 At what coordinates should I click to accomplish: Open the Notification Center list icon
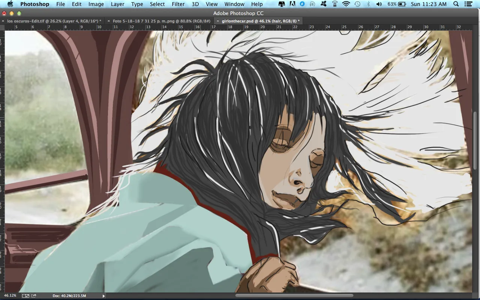pos(469,4)
